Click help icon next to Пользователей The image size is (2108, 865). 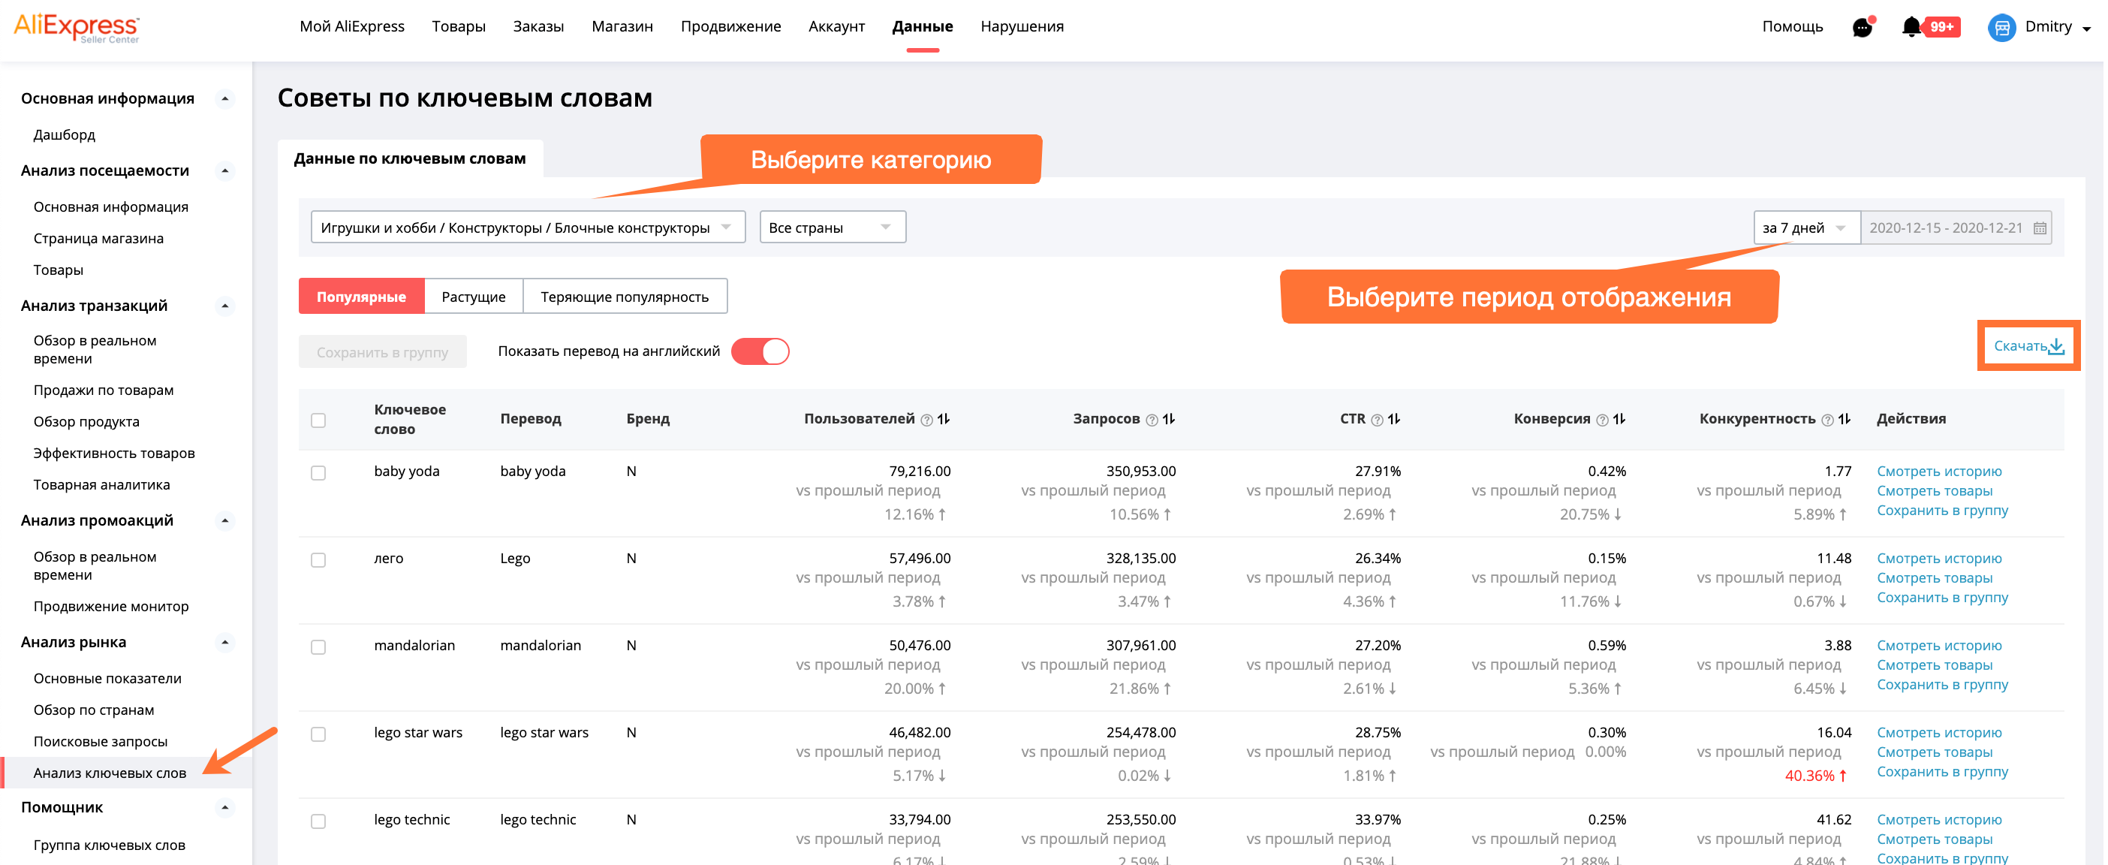[928, 420]
